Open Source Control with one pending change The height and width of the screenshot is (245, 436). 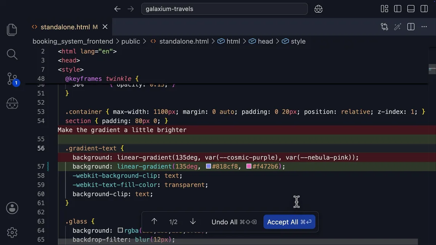pyautogui.click(x=13, y=80)
